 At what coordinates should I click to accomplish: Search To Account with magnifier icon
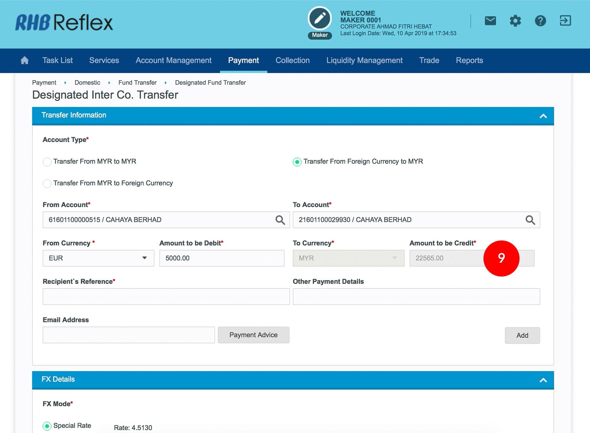(530, 220)
